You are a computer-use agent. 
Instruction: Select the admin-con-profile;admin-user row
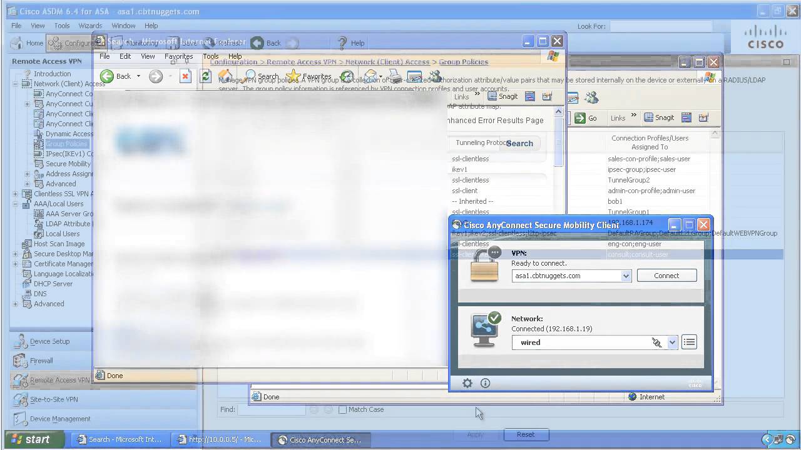click(x=651, y=191)
